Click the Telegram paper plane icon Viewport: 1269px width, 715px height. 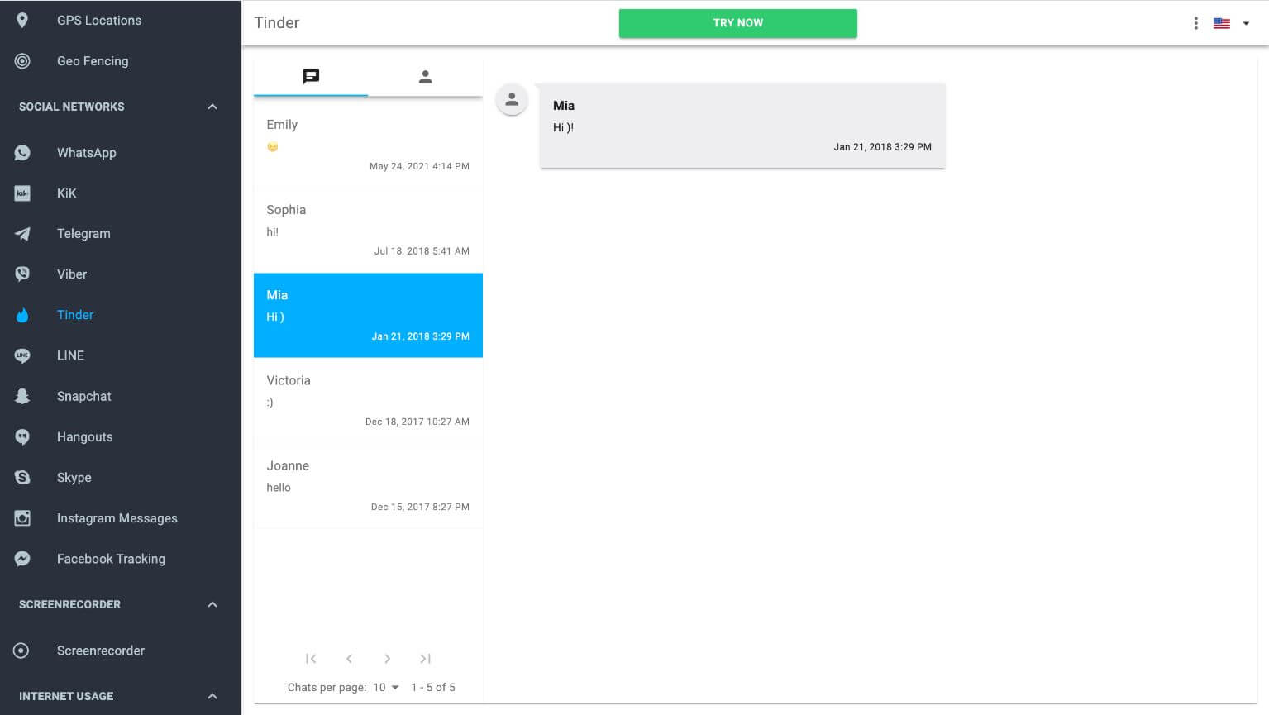pos(22,233)
